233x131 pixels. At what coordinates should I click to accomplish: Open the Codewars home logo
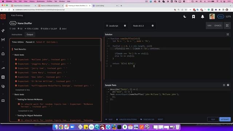pyautogui.click(x=3, y=16)
